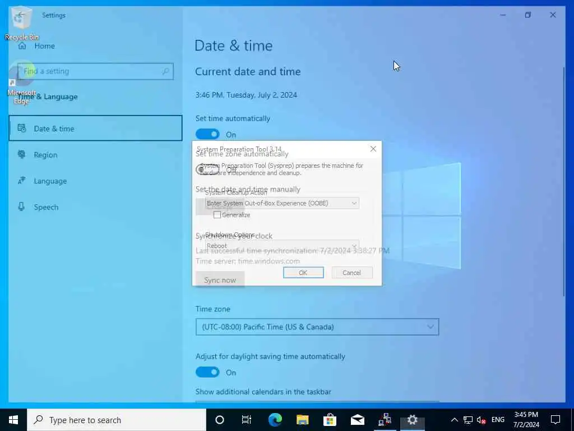Open the Time zone Pacific Time dropdown

[317, 327]
